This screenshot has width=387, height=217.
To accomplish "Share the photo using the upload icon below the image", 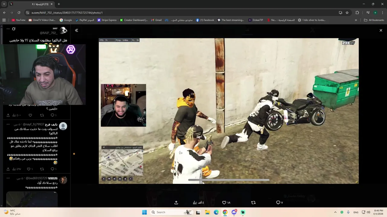I will pos(176,203).
